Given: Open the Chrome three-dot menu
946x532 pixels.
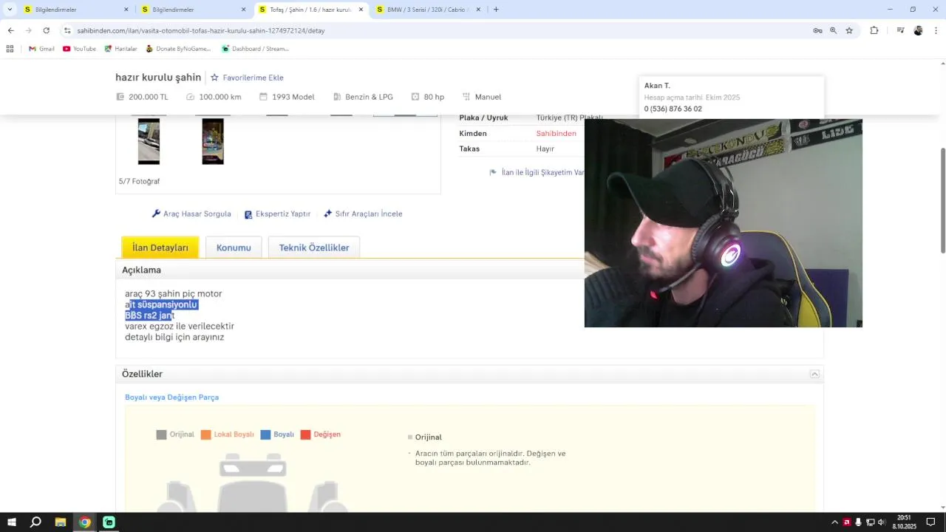Looking at the screenshot, I should pos(936,30).
